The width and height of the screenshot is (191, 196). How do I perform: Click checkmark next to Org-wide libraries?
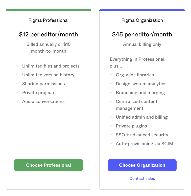tap(111, 75)
